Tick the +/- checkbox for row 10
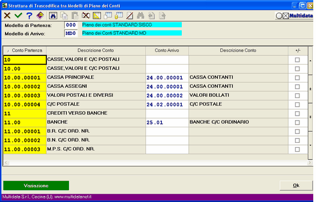 [297, 60]
